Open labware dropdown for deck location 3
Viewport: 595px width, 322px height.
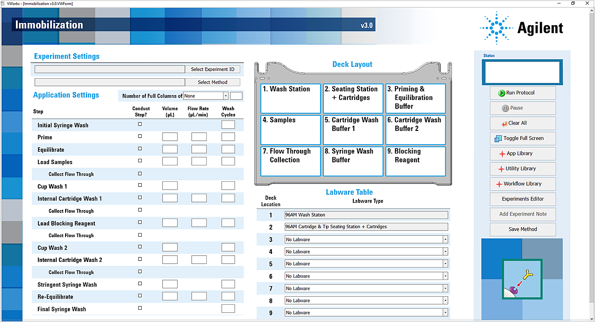tap(445, 239)
